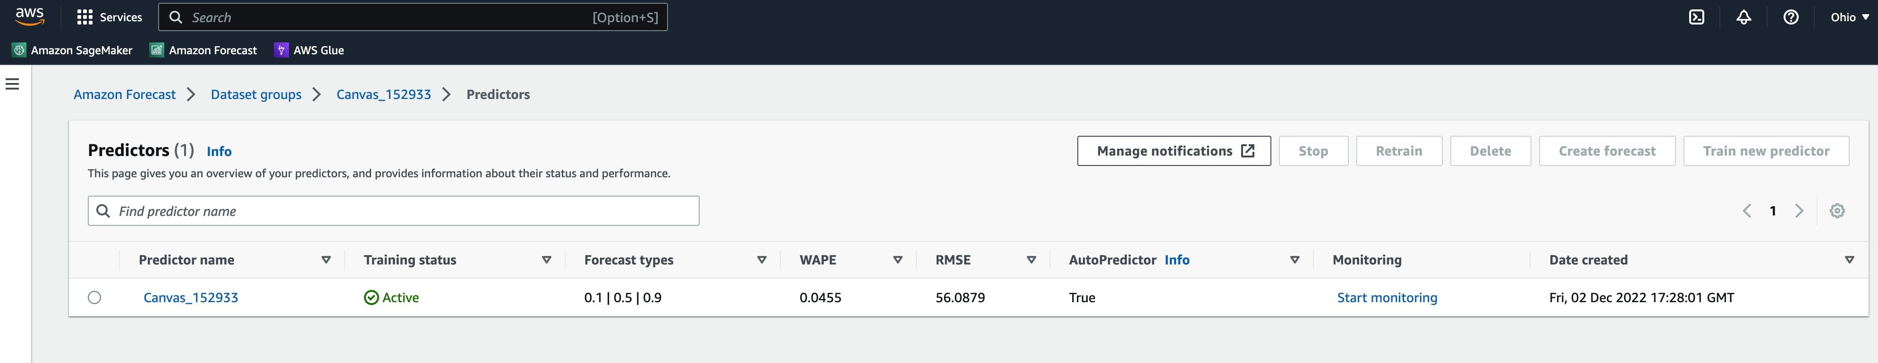Open the Services grid menu

(x=110, y=16)
